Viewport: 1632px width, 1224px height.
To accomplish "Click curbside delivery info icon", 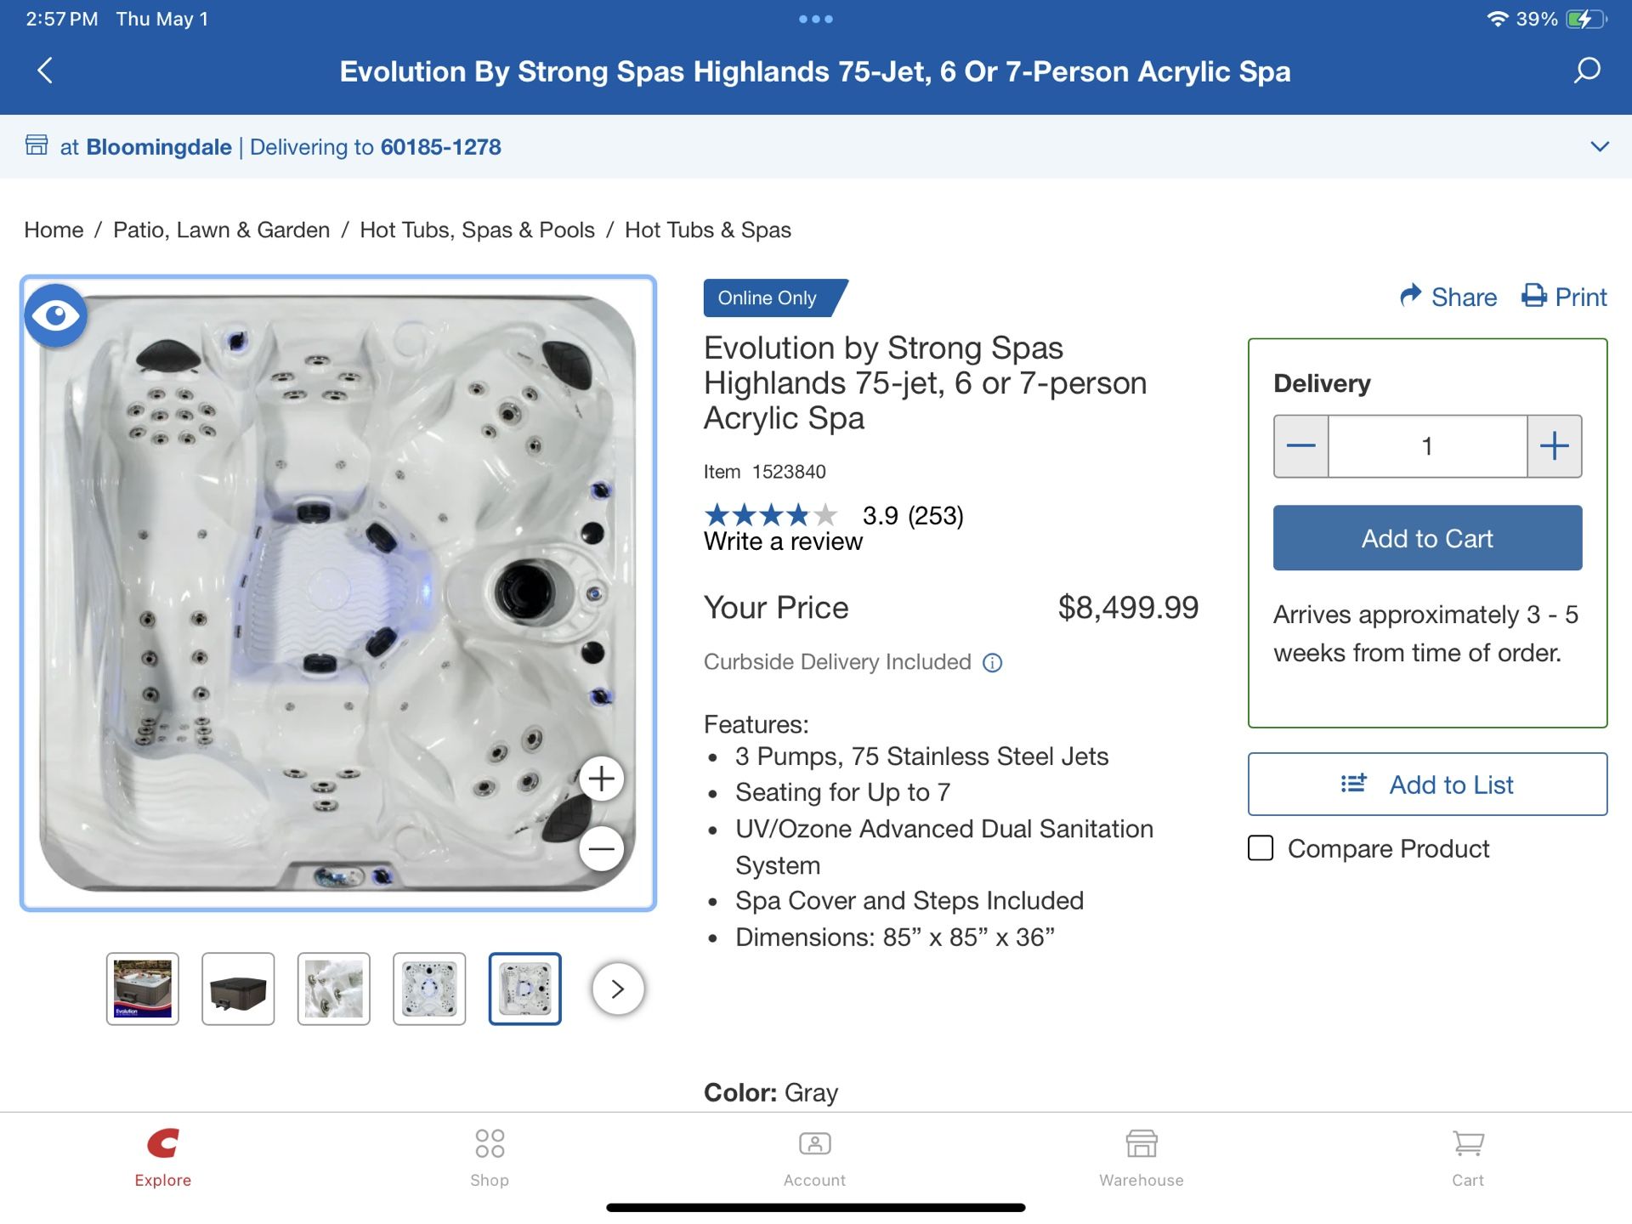I will click(x=992, y=663).
